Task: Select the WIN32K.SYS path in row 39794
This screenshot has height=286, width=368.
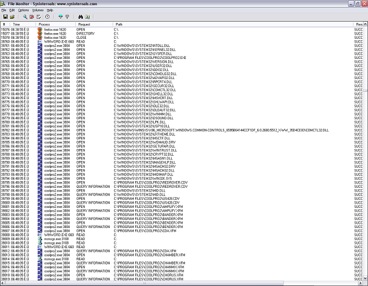Action: coord(143,179)
